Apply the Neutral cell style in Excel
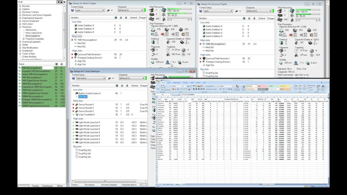Viewport: 347px width, 195px height. [284, 86]
